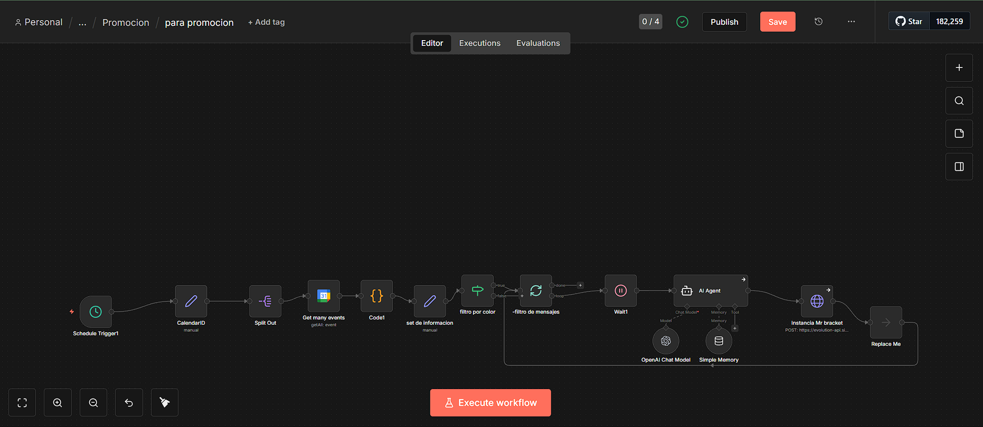Select the Instancia Mr bracket HTTP node
The width and height of the screenshot is (983, 427).
(817, 301)
